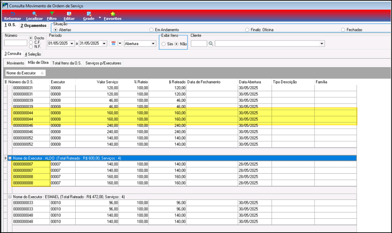Open the Abertura date type combo
This screenshot has height=233, width=392.
click(x=140, y=44)
